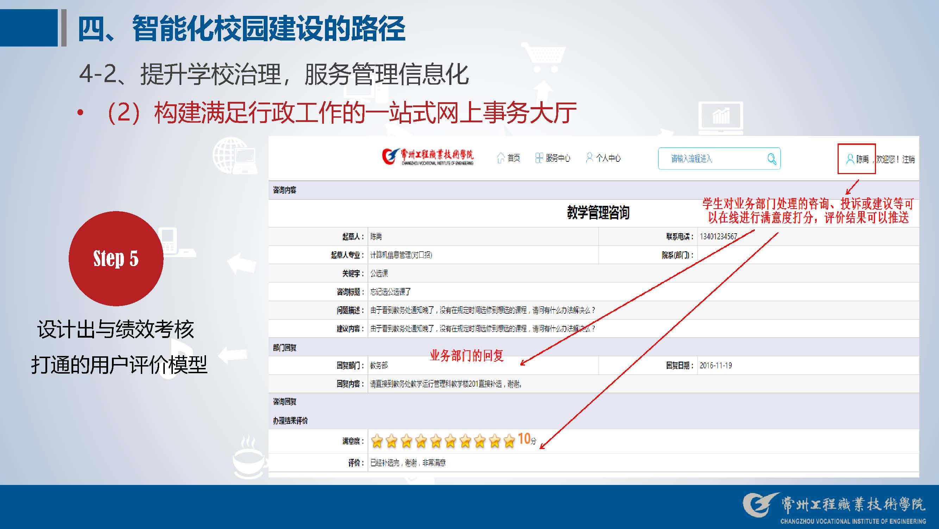This screenshot has width=939, height=529.
Task: Click the first satisfaction star
Action: pos(377,441)
